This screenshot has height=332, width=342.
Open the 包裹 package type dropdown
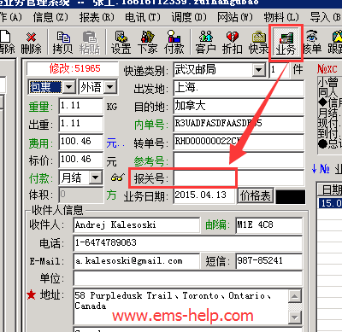(x=69, y=87)
